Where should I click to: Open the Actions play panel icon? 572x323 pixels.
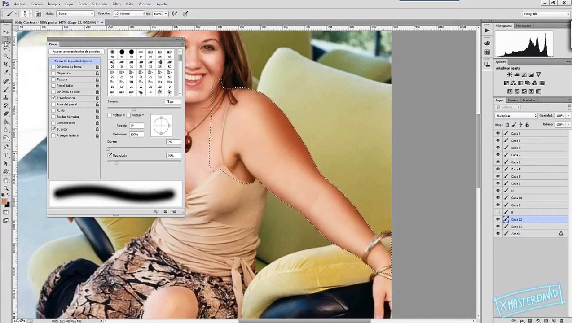(x=487, y=31)
